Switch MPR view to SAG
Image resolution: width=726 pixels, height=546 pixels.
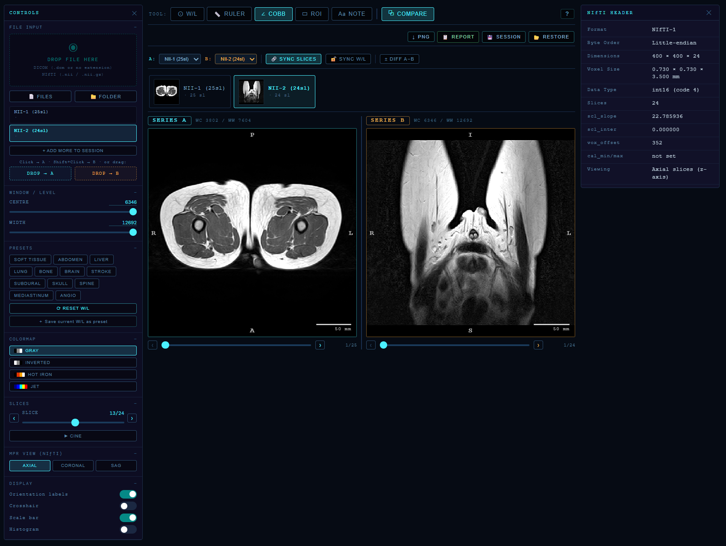coord(116,466)
